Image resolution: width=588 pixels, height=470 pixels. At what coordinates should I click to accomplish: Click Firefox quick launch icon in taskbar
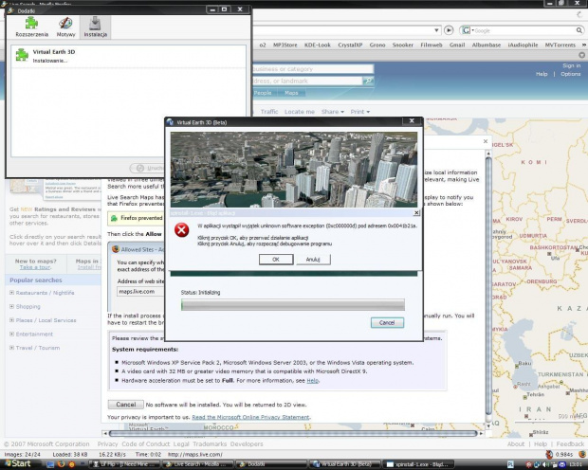pyautogui.click(x=61, y=464)
